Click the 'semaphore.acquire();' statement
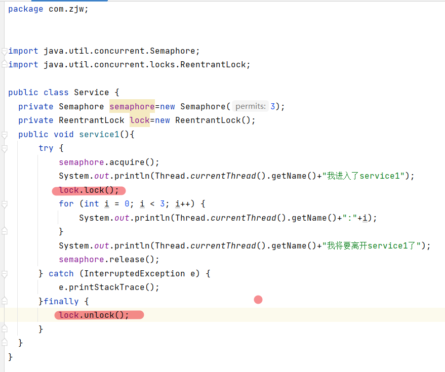 click(109, 162)
